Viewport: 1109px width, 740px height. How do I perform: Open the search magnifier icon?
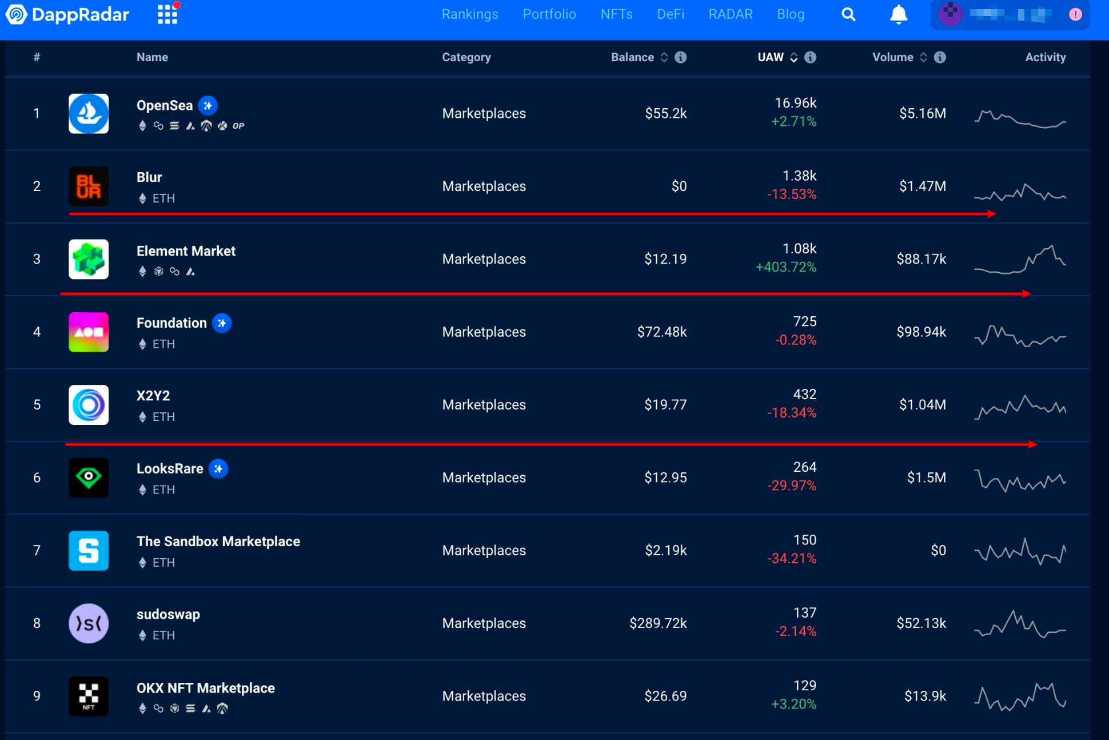(849, 14)
